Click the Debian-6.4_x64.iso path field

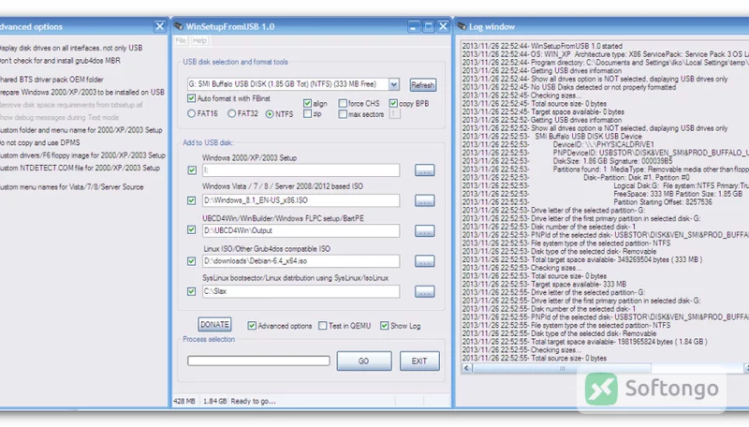(301, 260)
